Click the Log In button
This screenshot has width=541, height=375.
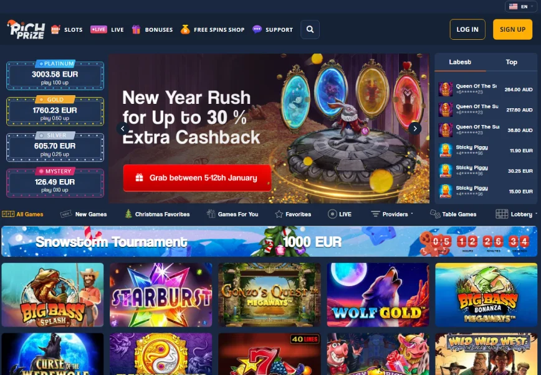[x=467, y=30]
